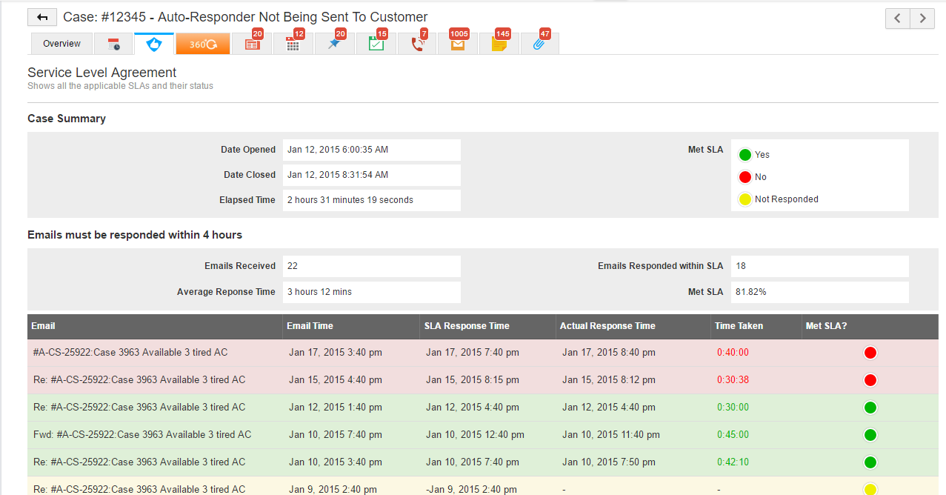
Task: Click the time taken 0:40:00
Action: pyautogui.click(x=733, y=353)
